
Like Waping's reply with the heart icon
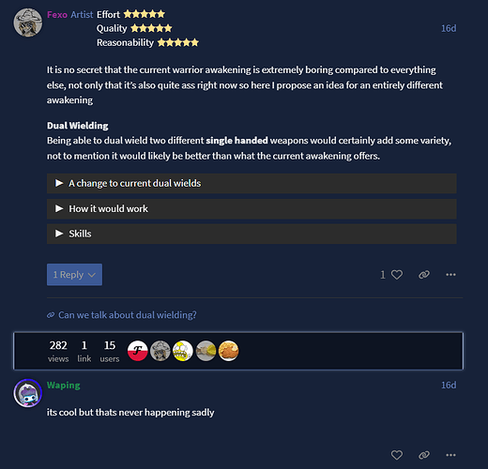click(x=396, y=455)
